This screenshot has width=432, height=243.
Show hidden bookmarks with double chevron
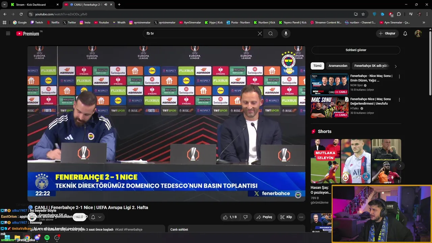(x=424, y=23)
